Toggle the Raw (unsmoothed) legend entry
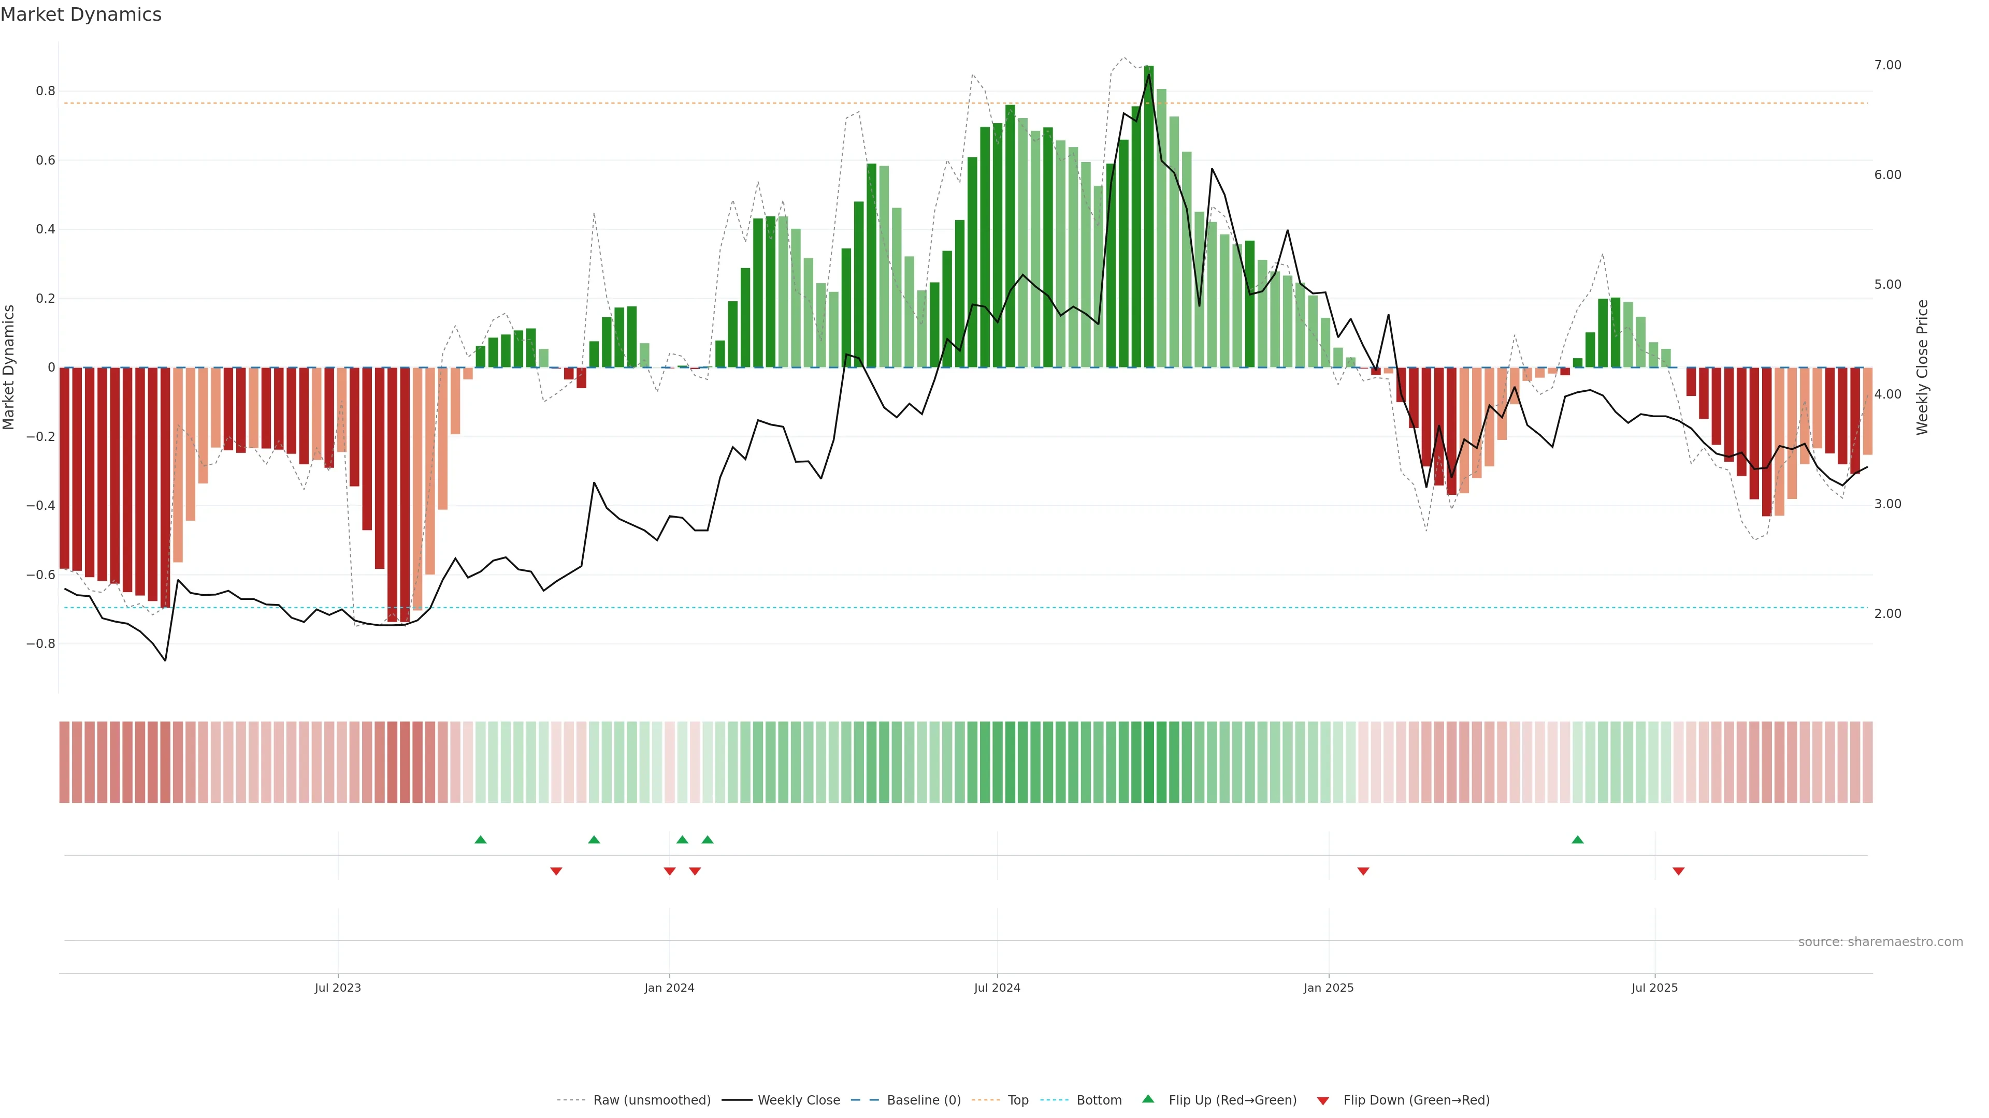 (651, 1100)
